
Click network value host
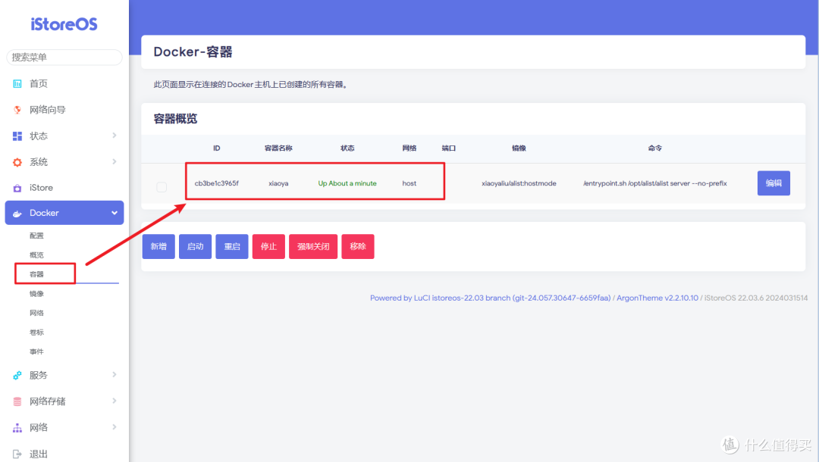pos(409,183)
